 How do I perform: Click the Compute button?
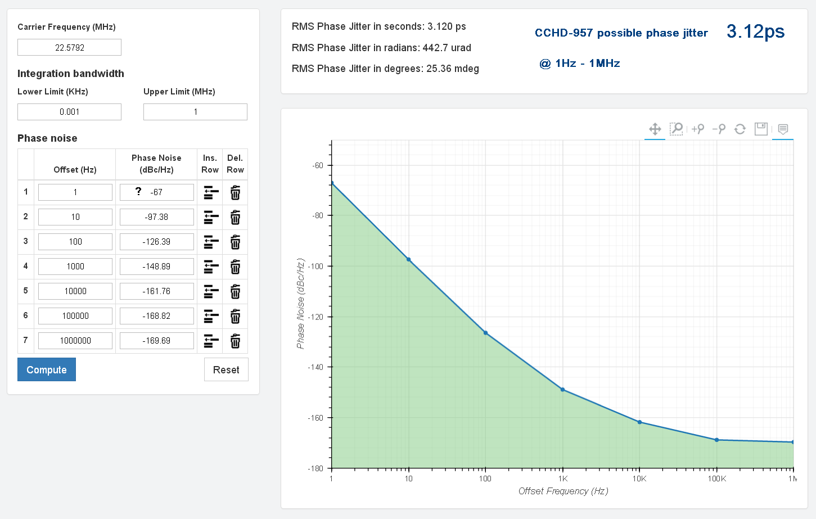tap(47, 369)
